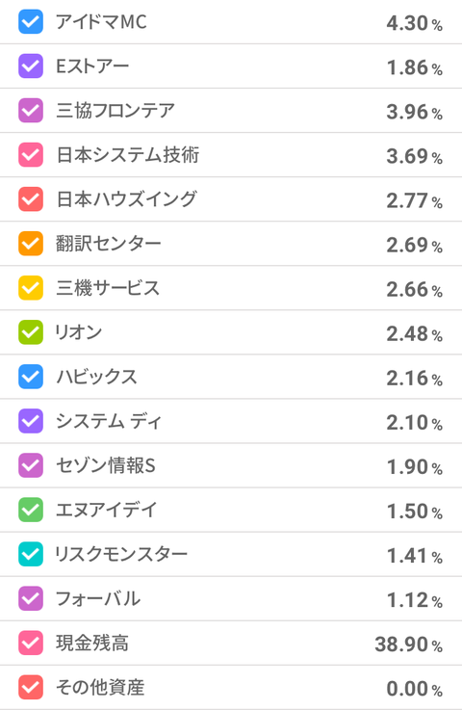This screenshot has height=710, width=462.
Task: Toggle the Eストアー purple checkbox
Action: point(30,66)
